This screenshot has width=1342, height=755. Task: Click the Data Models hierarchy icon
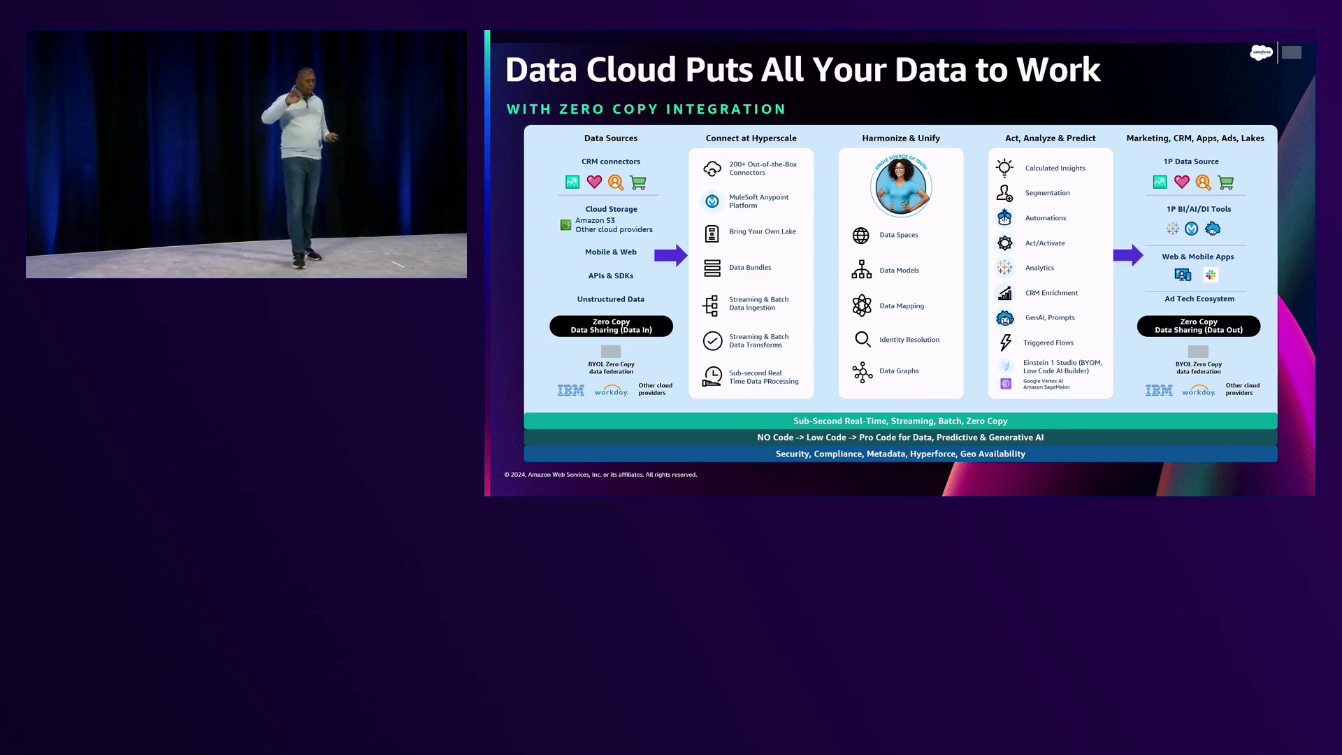(861, 270)
